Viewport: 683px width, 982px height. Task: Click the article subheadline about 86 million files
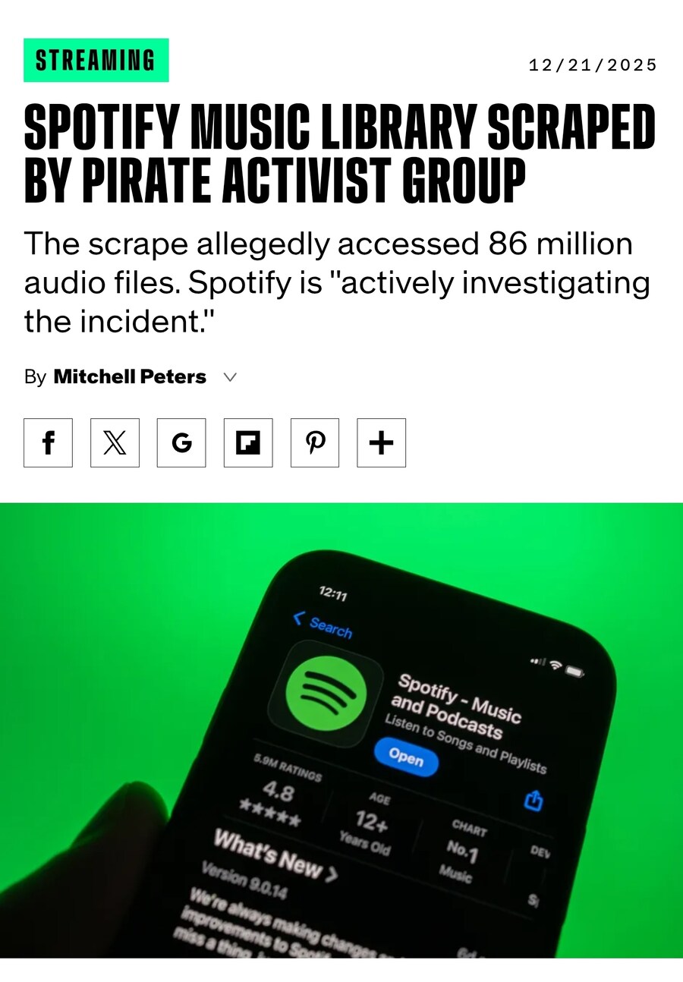click(x=337, y=284)
